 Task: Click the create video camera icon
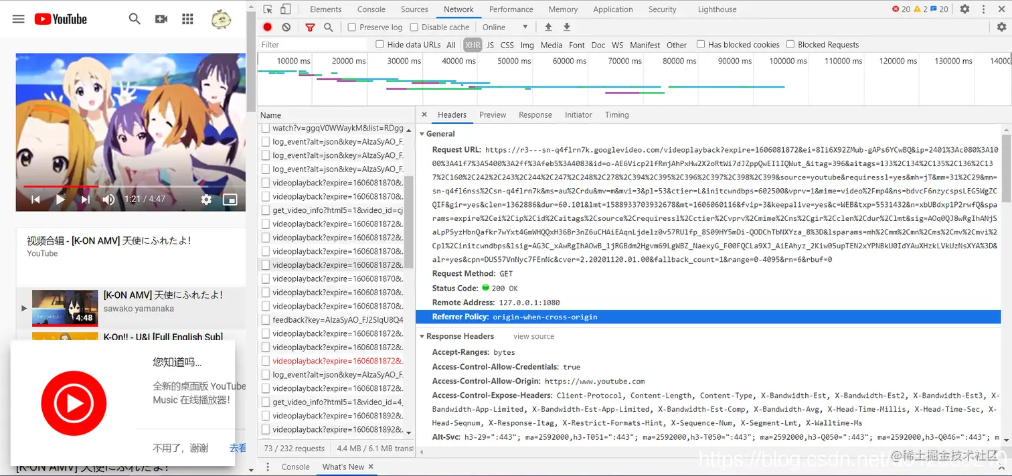tap(161, 19)
